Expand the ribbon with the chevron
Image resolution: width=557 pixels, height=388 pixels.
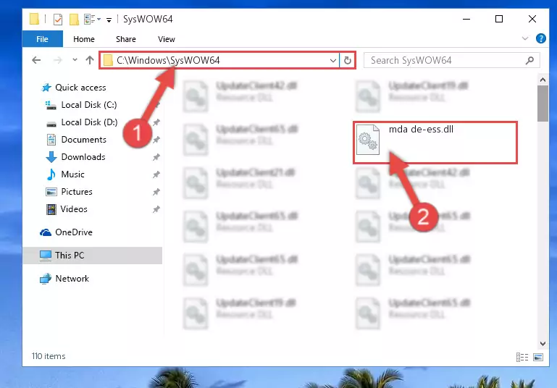pyautogui.click(x=524, y=38)
